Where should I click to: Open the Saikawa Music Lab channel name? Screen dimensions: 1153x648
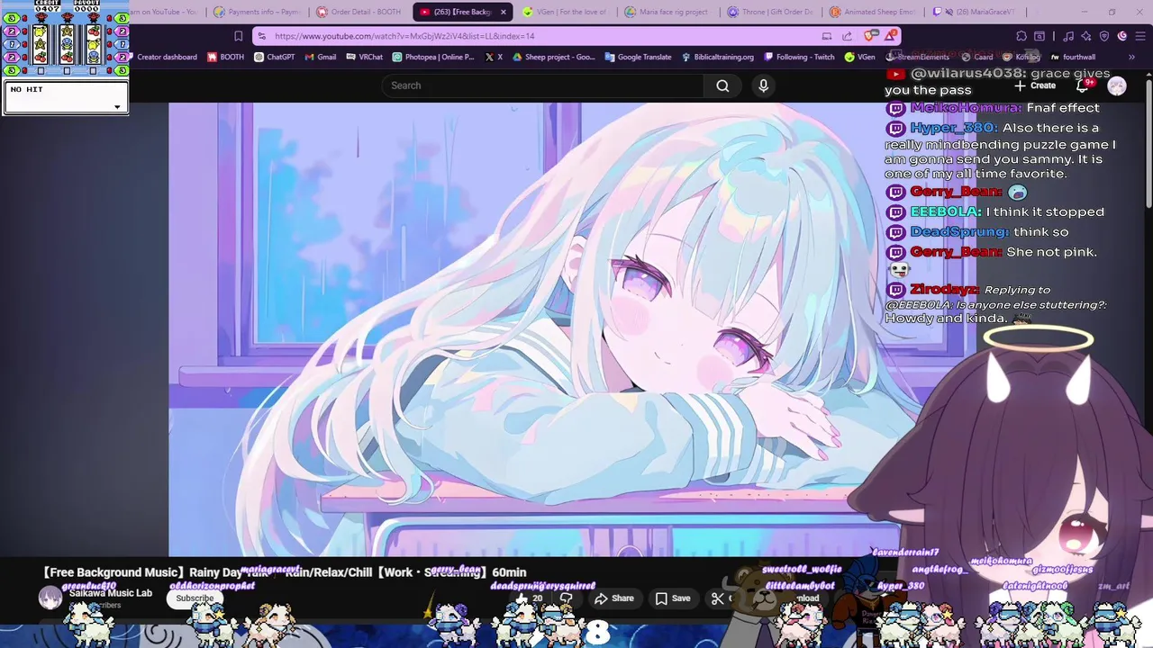[111, 593]
